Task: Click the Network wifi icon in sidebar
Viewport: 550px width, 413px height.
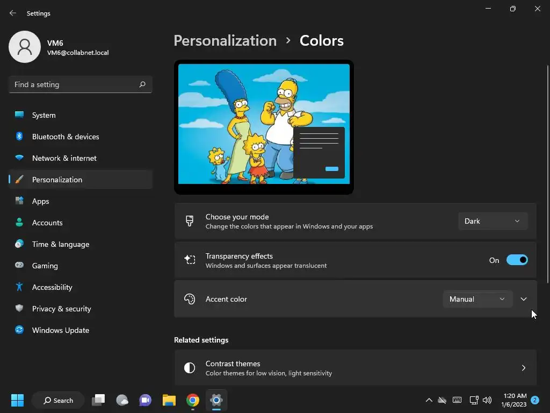Action: click(x=19, y=158)
